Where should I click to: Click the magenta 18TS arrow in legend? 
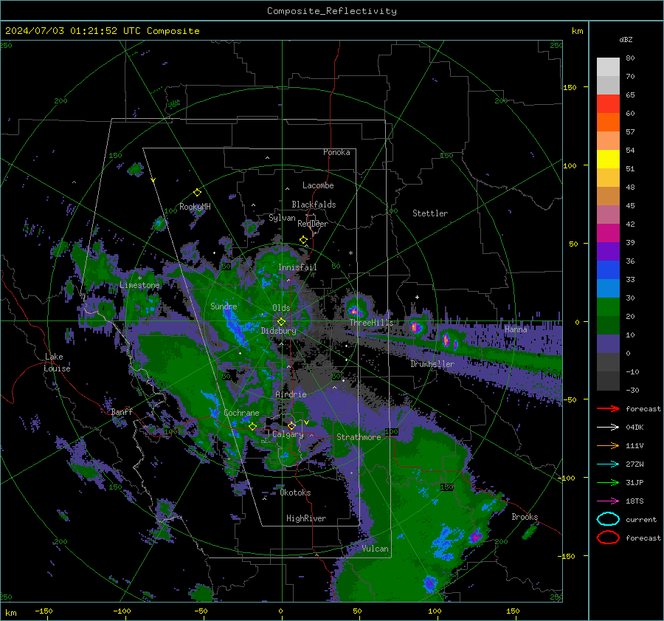tap(608, 501)
